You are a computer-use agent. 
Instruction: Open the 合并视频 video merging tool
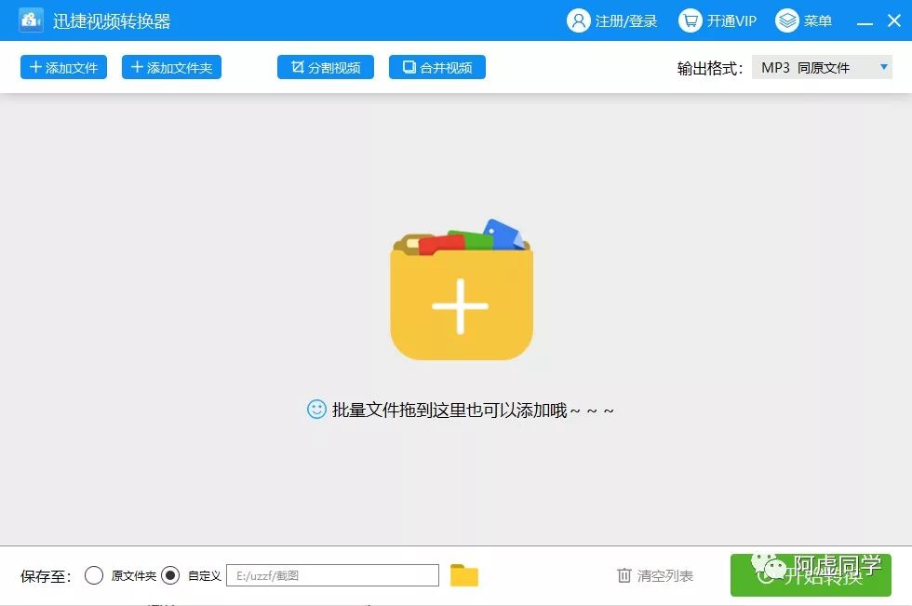437,67
